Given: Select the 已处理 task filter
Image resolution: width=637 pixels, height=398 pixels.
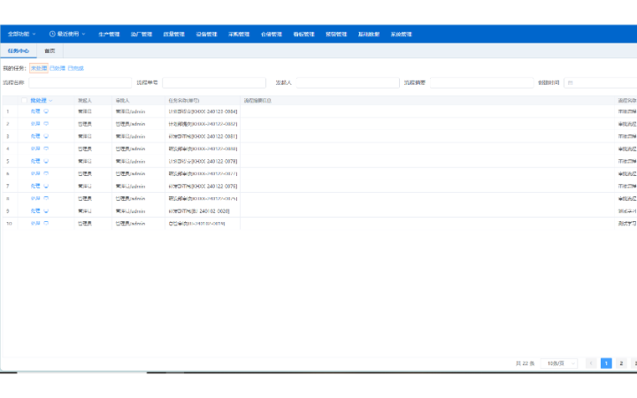Looking at the screenshot, I should (57, 67).
